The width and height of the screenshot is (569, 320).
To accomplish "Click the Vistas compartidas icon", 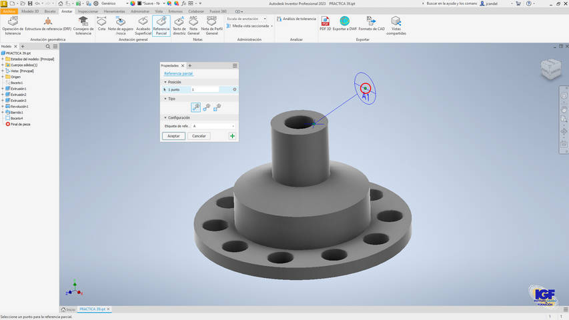I will [x=396, y=25].
